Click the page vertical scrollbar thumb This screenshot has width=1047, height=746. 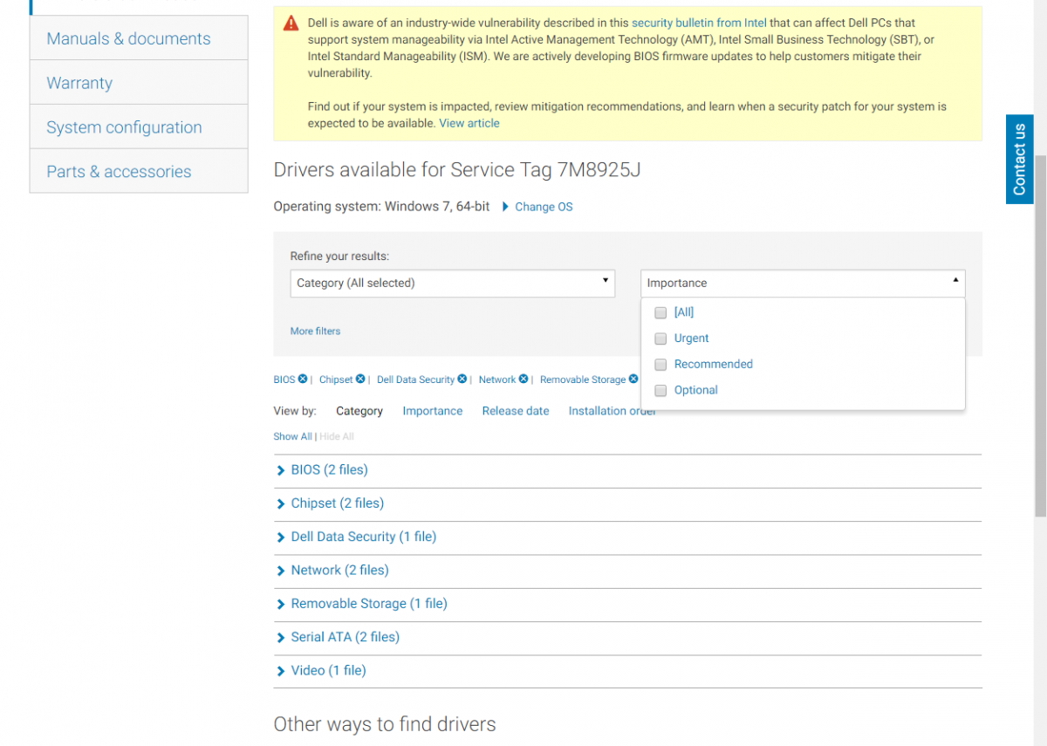[1040, 335]
